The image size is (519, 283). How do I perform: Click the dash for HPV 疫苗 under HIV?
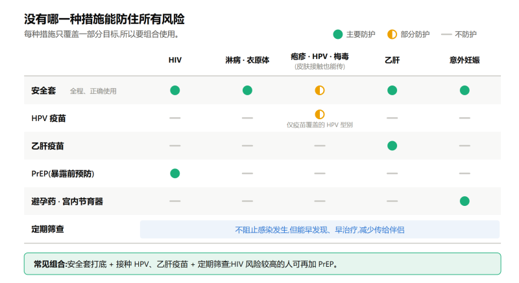[x=175, y=118]
